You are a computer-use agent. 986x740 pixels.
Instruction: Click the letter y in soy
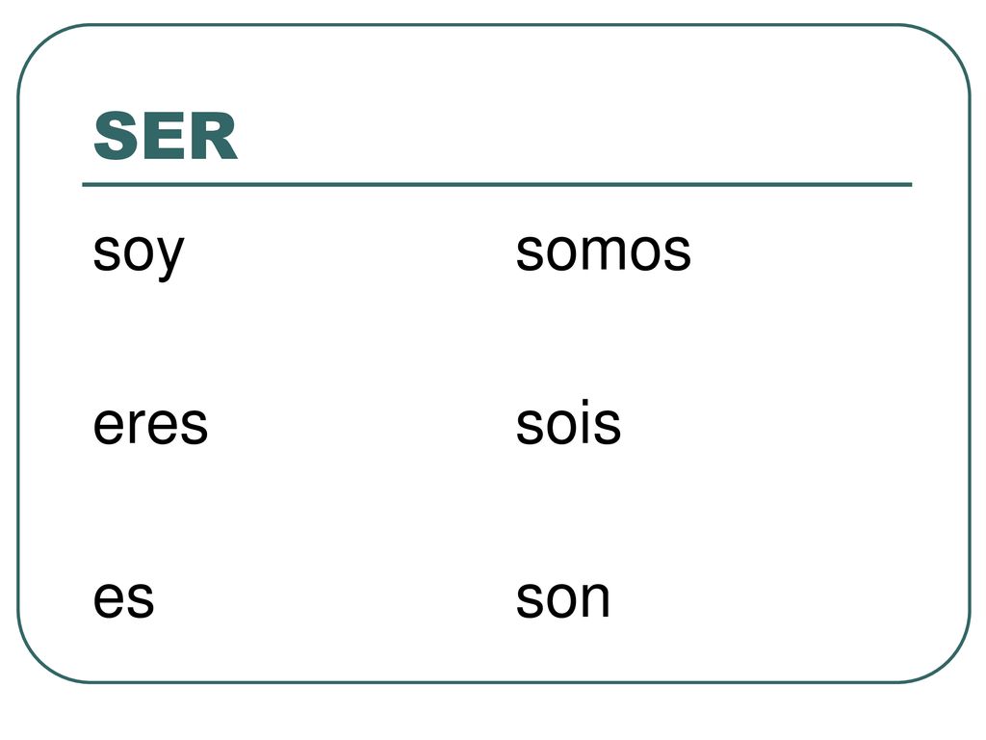(168, 258)
